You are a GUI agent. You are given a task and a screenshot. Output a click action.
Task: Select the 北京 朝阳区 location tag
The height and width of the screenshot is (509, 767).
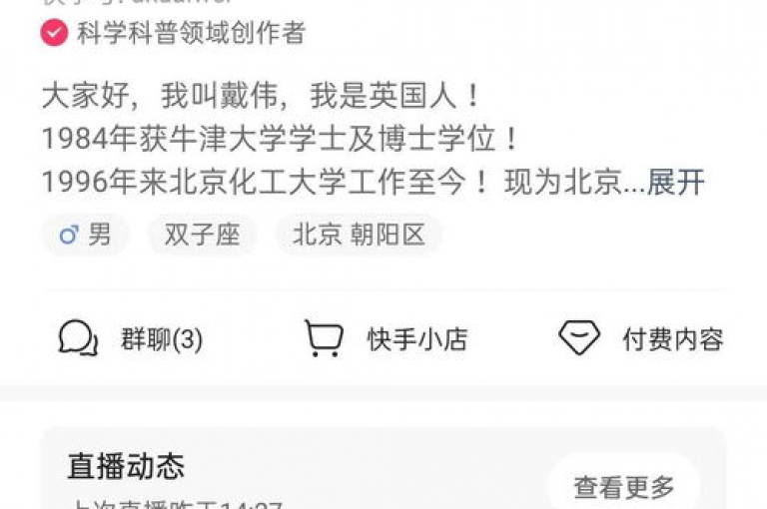(x=360, y=235)
